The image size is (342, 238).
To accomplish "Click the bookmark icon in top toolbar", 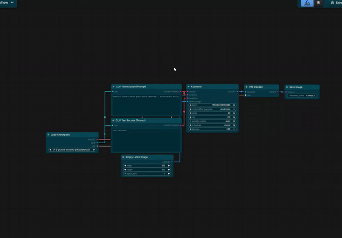I will (318, 3).
